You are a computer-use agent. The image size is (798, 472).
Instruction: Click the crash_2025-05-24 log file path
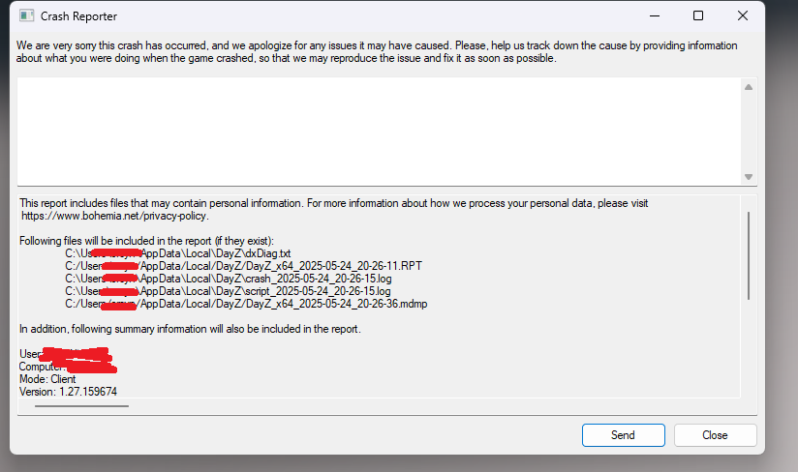(228, 279)
